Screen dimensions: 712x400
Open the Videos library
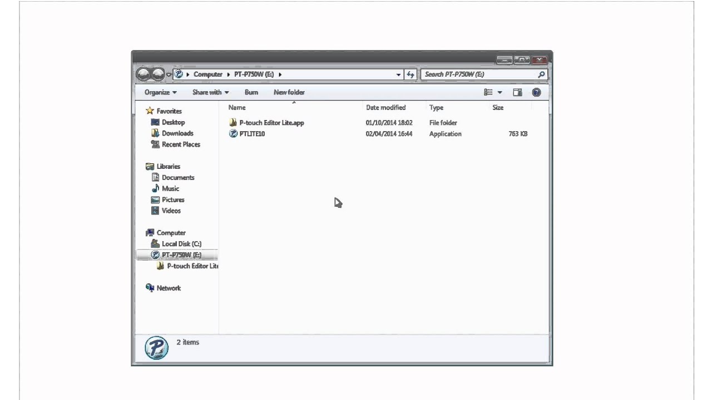coord(171,211)
